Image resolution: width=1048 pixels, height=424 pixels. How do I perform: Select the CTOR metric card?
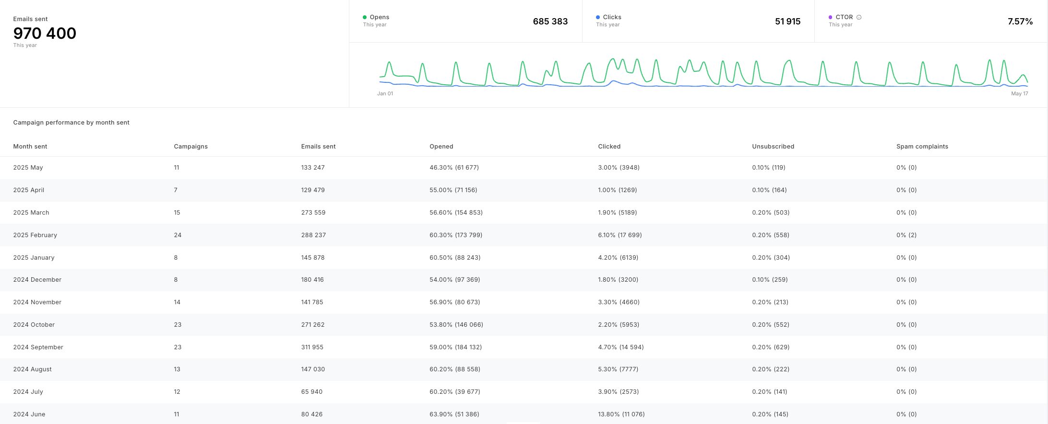coord(930,21)
